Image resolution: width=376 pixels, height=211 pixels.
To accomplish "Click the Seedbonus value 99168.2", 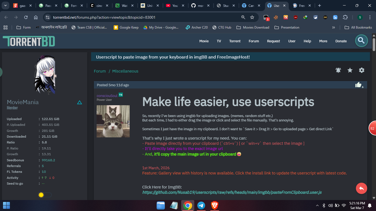I will (x=48, y=160).
